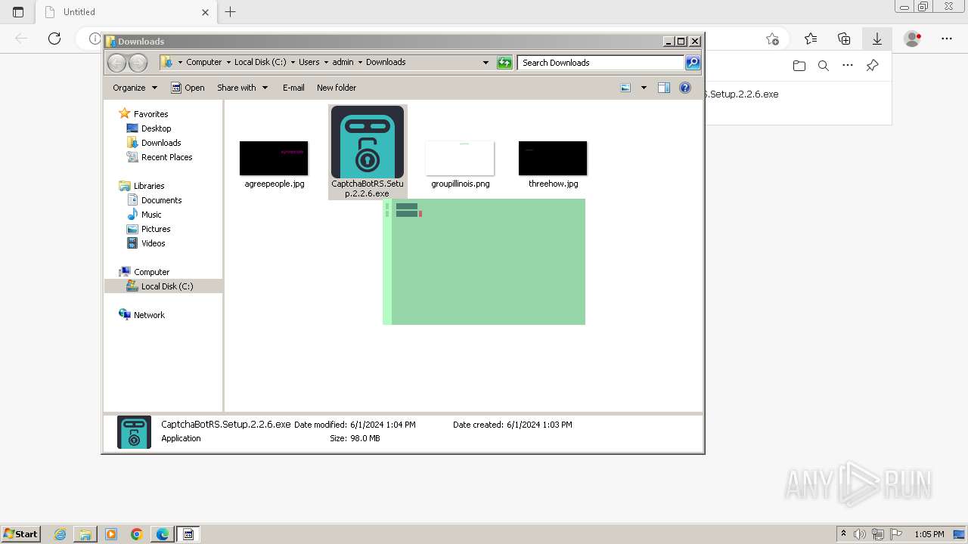Click the search magnifier in Explorer
Viewport: 968px width, 544px height.
click(693, 63)
